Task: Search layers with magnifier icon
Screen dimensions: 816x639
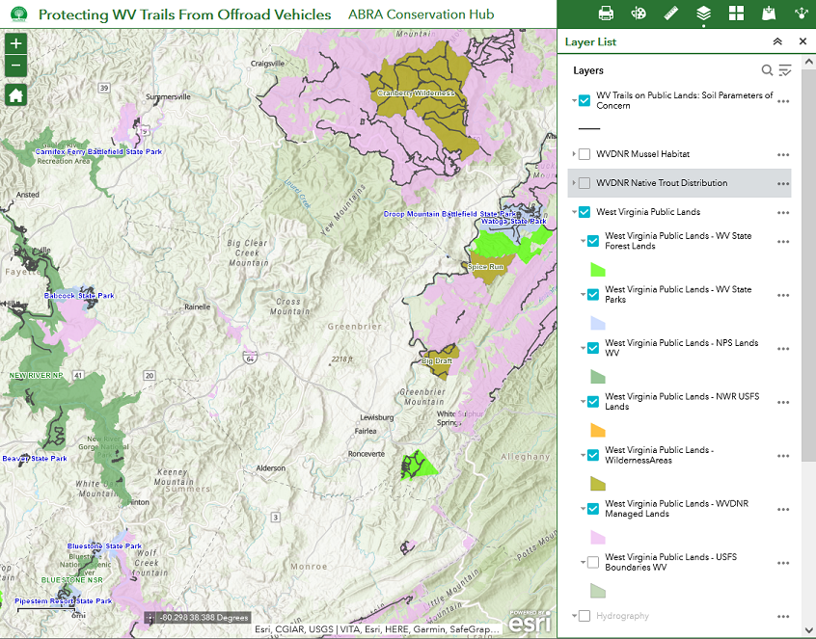Action: pos(767,70)
